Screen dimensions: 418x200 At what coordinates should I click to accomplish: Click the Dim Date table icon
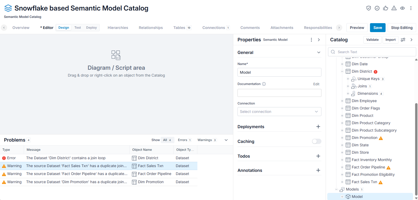pyautogui.click(x=348, y=64)
